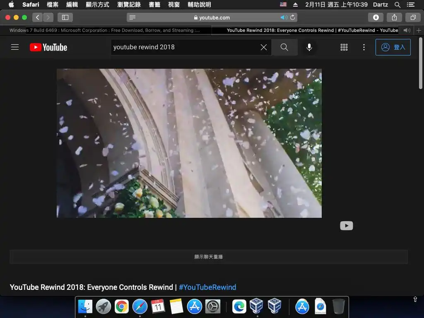This screenshot has height=318, width=424.
Task: Mute the YouTube tab speaker icon
Action: click(x=407, y=30)
